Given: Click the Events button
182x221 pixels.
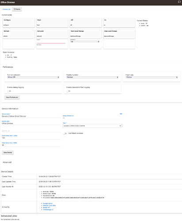Looking at the screenshot, I should coord(17,9).
